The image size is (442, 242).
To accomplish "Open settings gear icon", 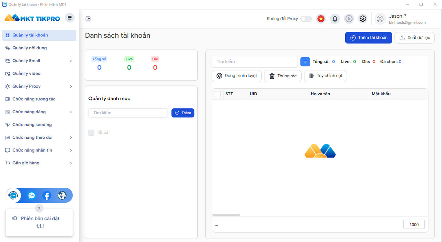I will (363, 19).
